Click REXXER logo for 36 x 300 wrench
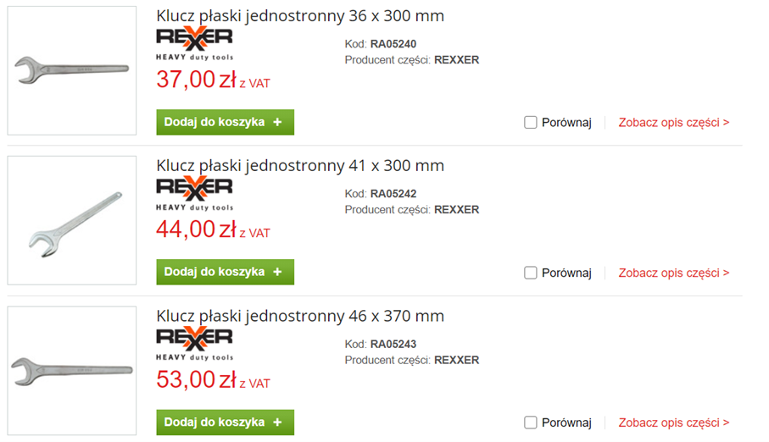The image size is (769, 442). pos(194,42)
